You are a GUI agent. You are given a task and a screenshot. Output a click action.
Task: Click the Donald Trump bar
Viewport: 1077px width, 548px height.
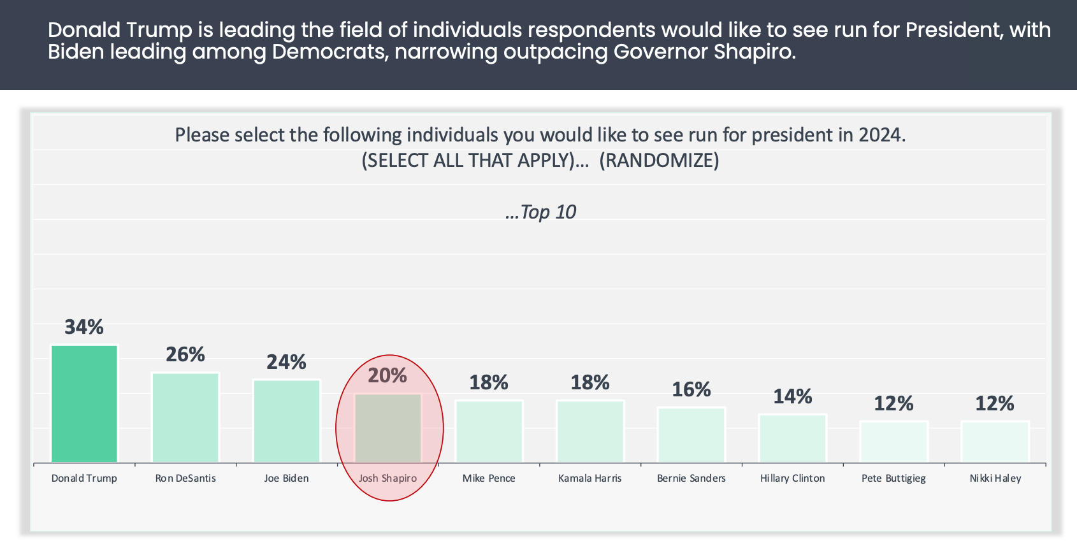84,403
